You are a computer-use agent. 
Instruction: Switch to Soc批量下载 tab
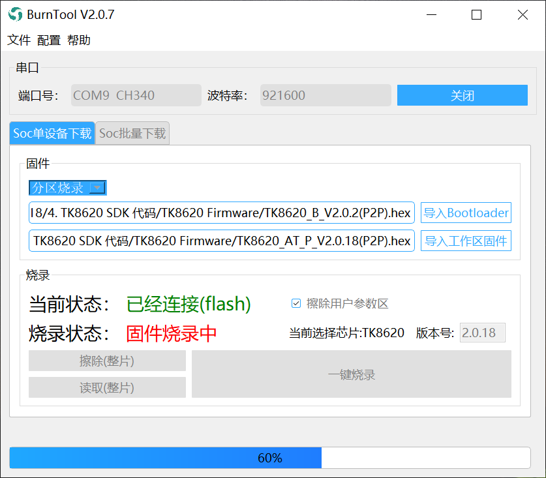[132, 133]
